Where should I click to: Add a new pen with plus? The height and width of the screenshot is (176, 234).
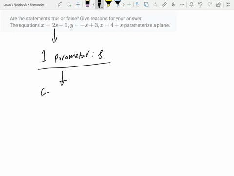129,4
